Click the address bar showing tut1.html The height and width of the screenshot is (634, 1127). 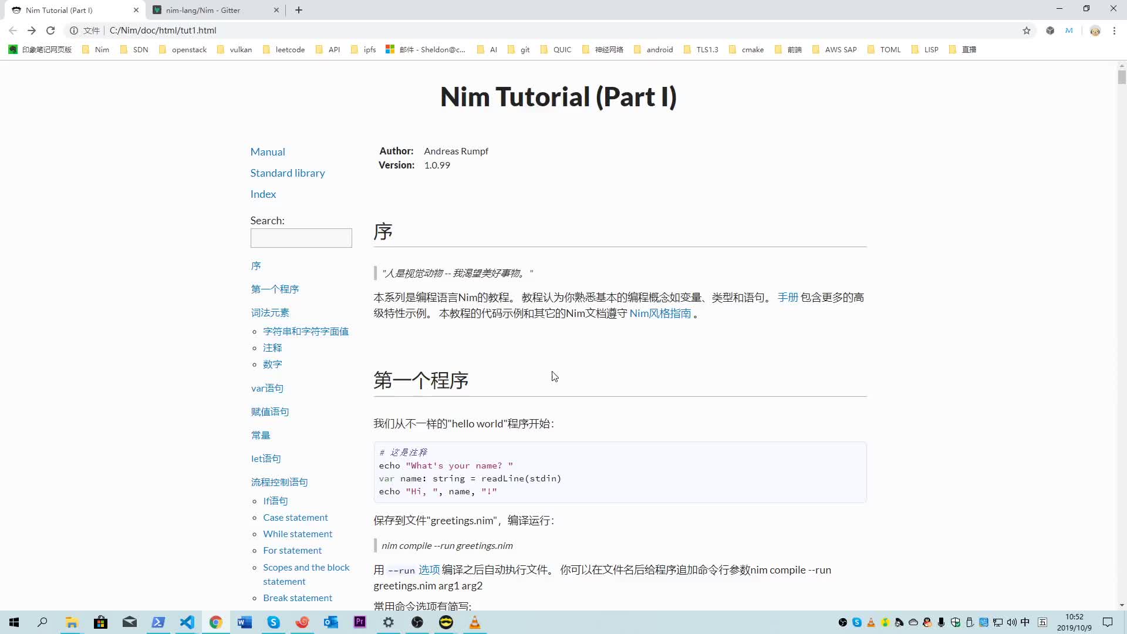pyautogui.click(x=163, y=31)
